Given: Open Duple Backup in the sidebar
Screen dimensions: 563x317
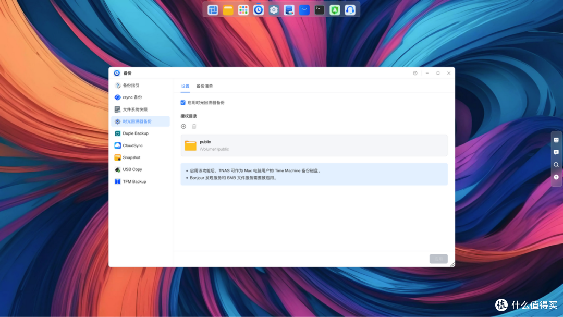Looking at the screenshot, I should coord(140,133).
